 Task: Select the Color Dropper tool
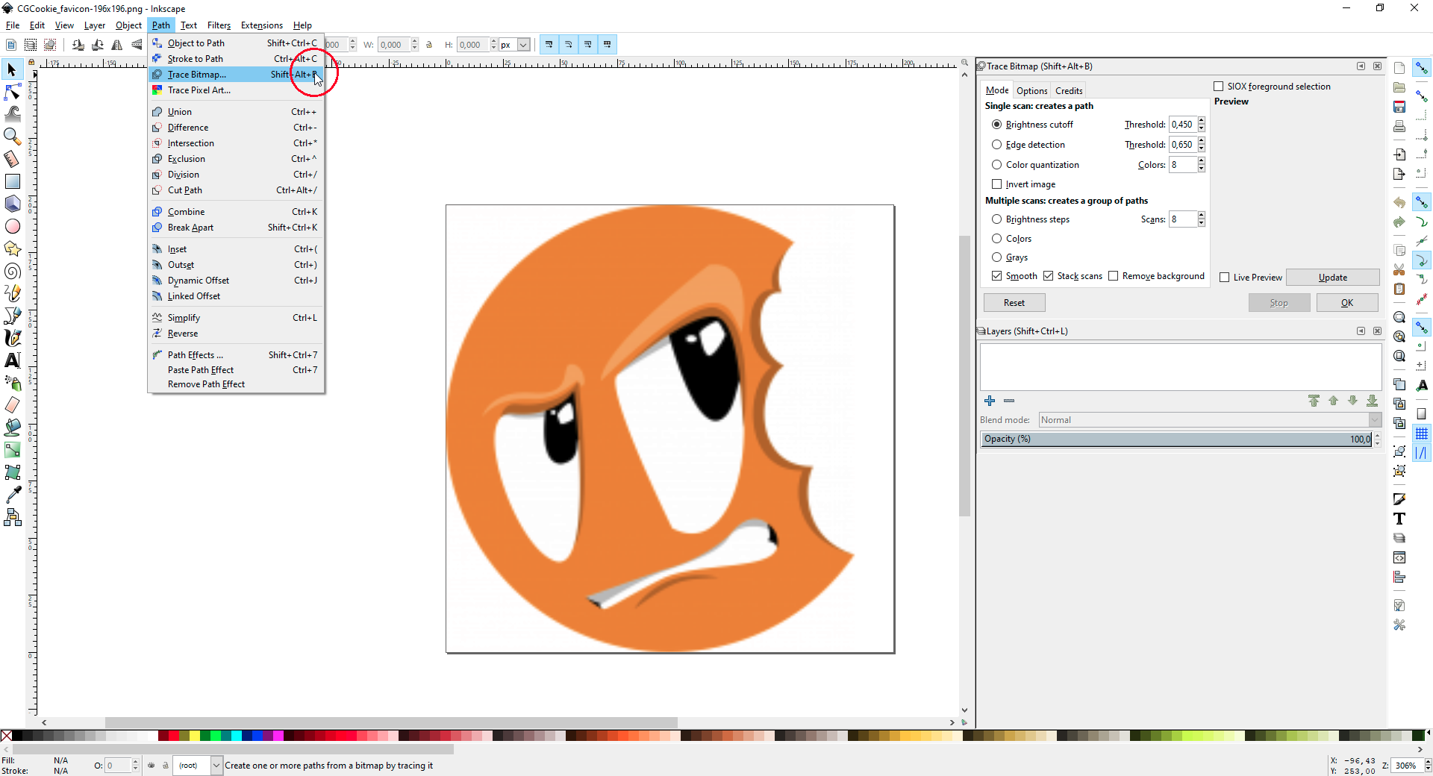(x=12, y=495)
